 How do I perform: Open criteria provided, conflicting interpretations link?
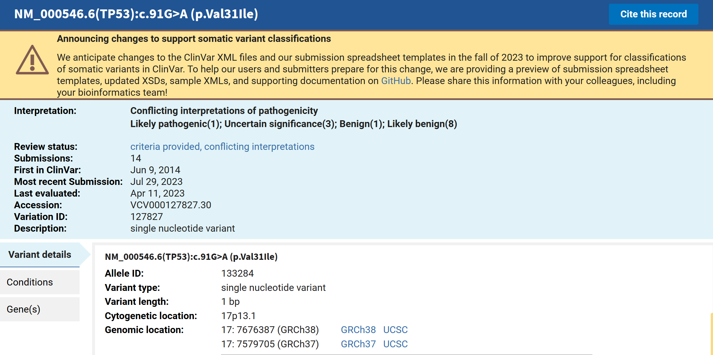point(222,146)
